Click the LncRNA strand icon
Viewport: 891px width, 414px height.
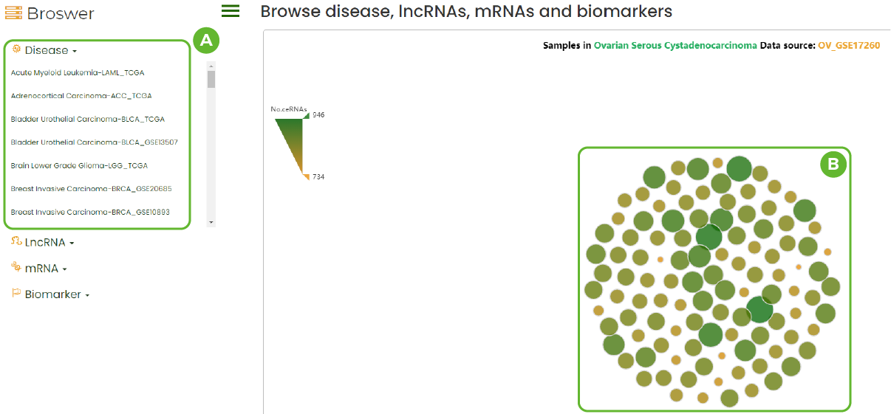coord(16,241)
